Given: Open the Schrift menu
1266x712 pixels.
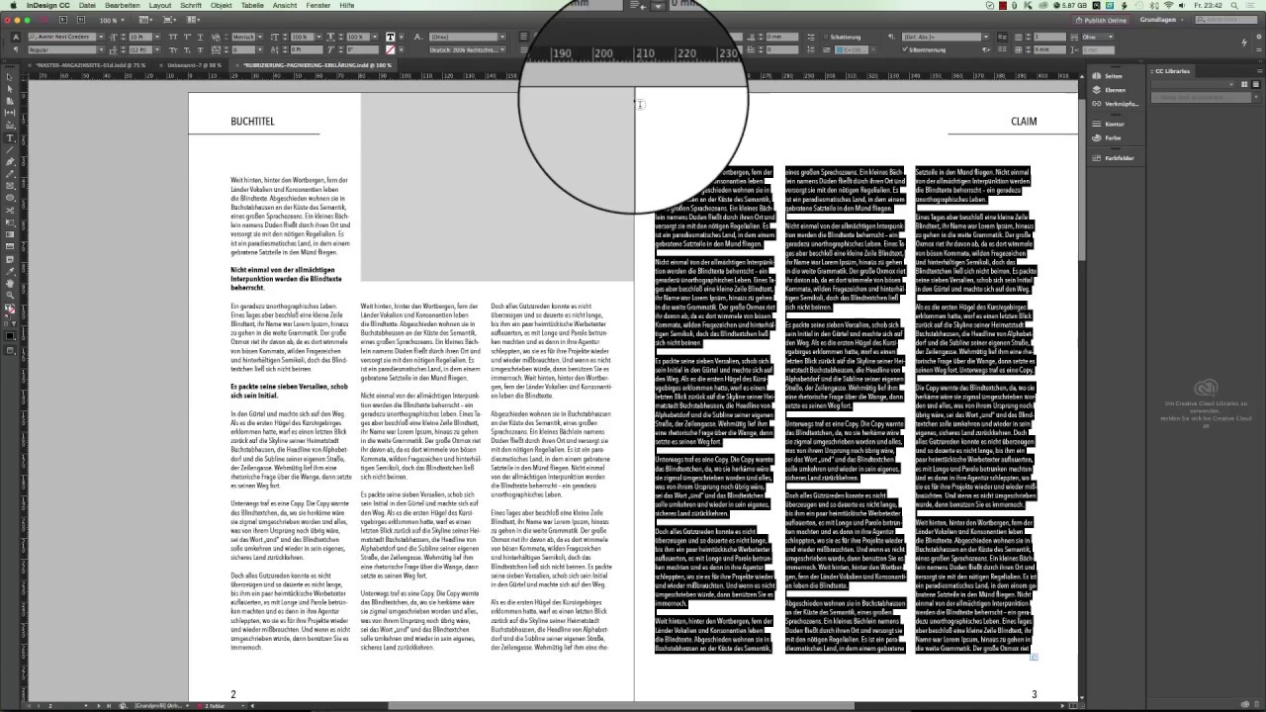Looking at the screenshot, I should coord(191,6).
